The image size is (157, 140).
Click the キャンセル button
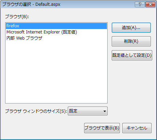137,128
